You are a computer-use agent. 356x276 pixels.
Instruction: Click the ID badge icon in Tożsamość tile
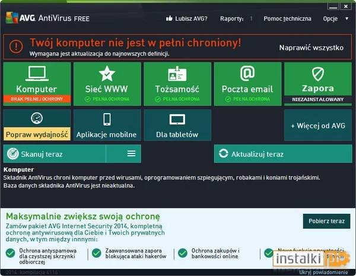click(x=177, y=73)
